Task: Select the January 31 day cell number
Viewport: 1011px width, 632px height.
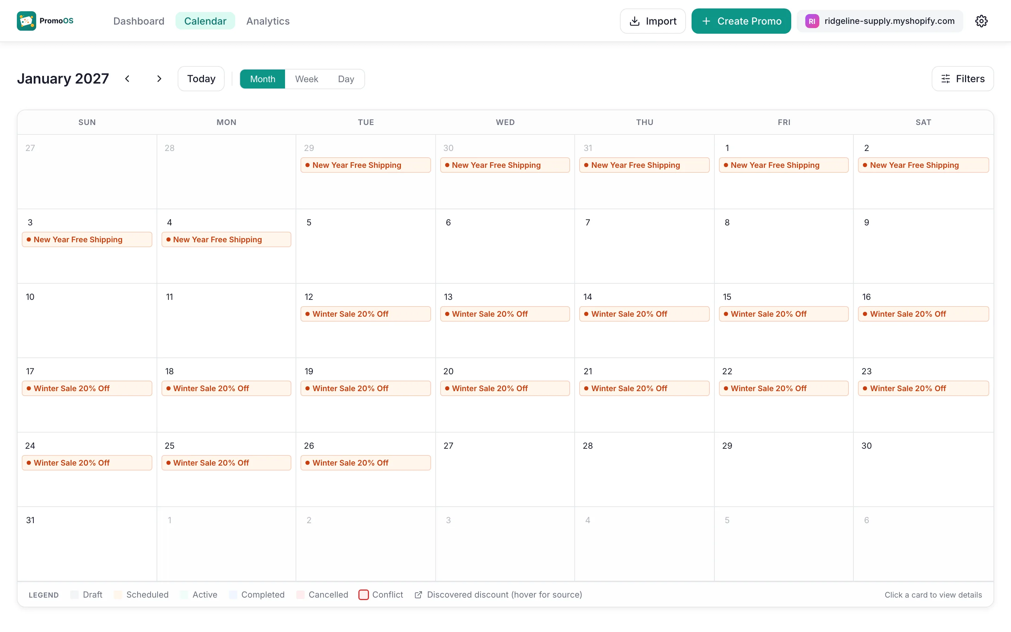Action: 30,520
